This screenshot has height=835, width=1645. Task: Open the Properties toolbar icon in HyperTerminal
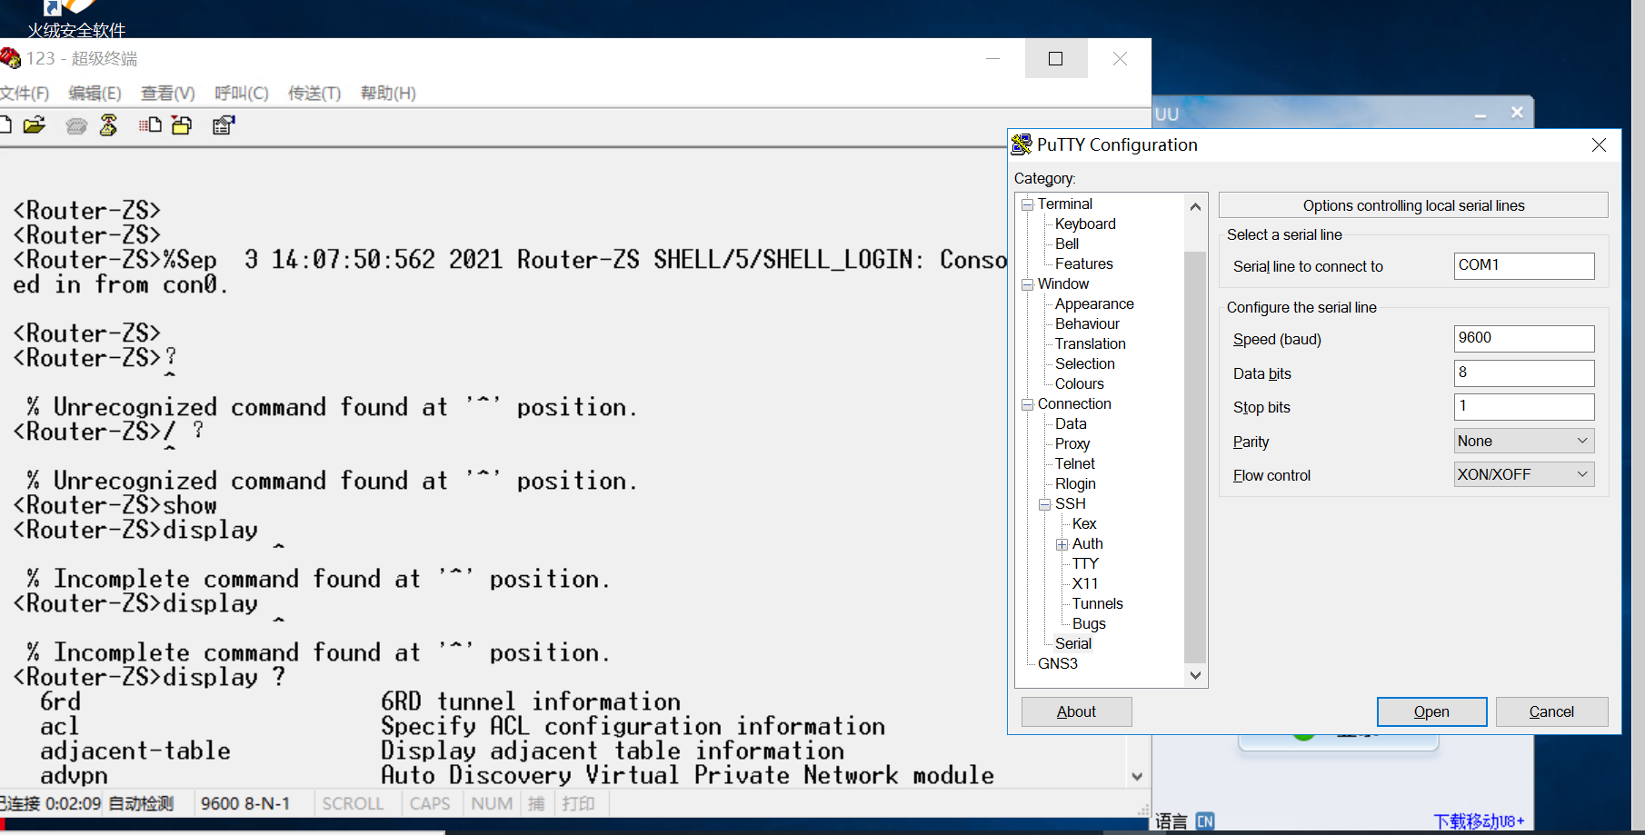(x=223, y=125)
